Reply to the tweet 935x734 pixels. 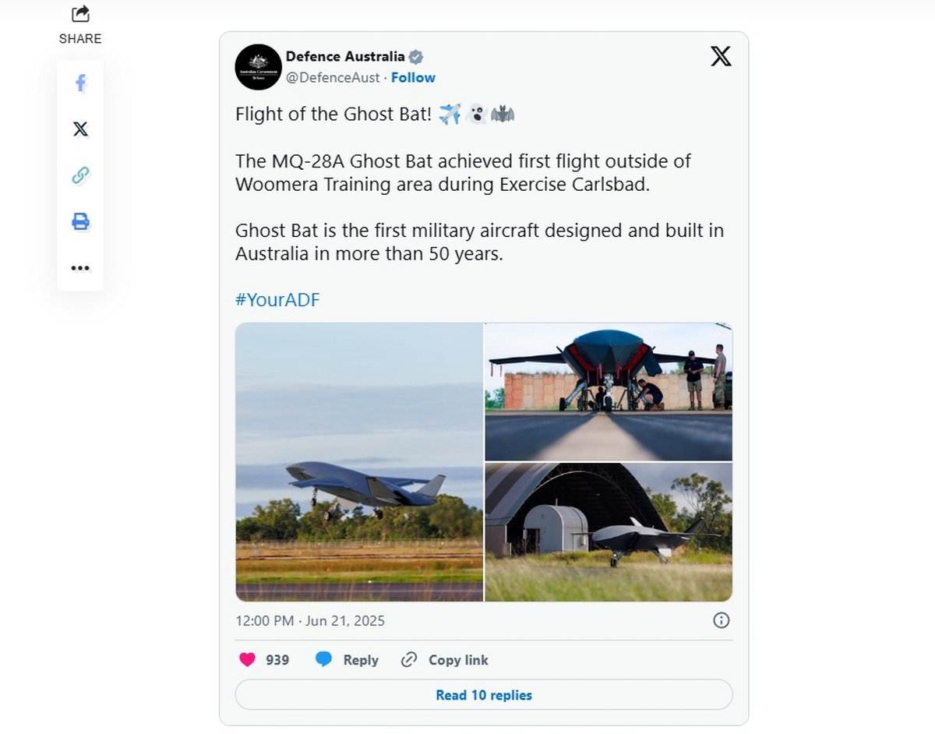(x=347, y=660)
